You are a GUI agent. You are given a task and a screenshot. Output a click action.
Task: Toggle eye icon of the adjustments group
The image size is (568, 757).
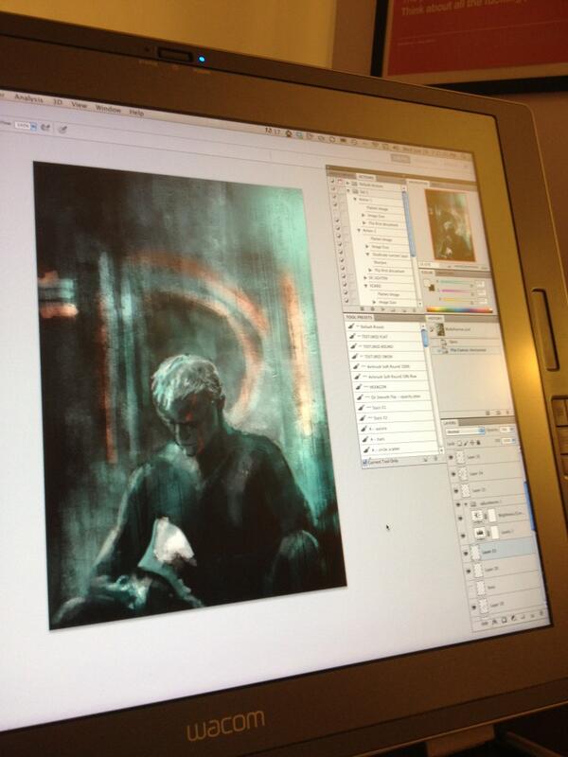pyautogui.click(x=458, y=504)
